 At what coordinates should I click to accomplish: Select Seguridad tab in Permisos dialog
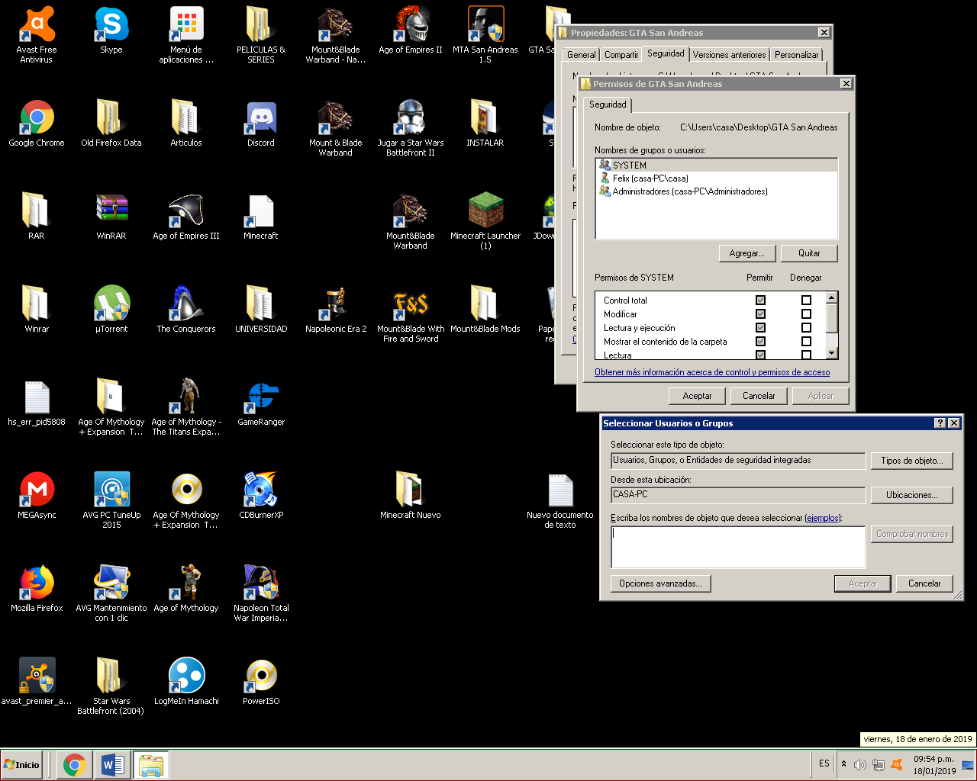(608, 104)
